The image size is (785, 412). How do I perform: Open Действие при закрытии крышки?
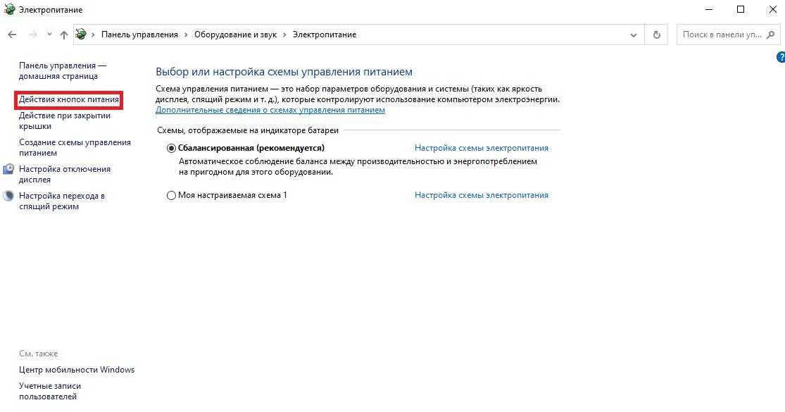pyautogui.click(x=65, y=120)
